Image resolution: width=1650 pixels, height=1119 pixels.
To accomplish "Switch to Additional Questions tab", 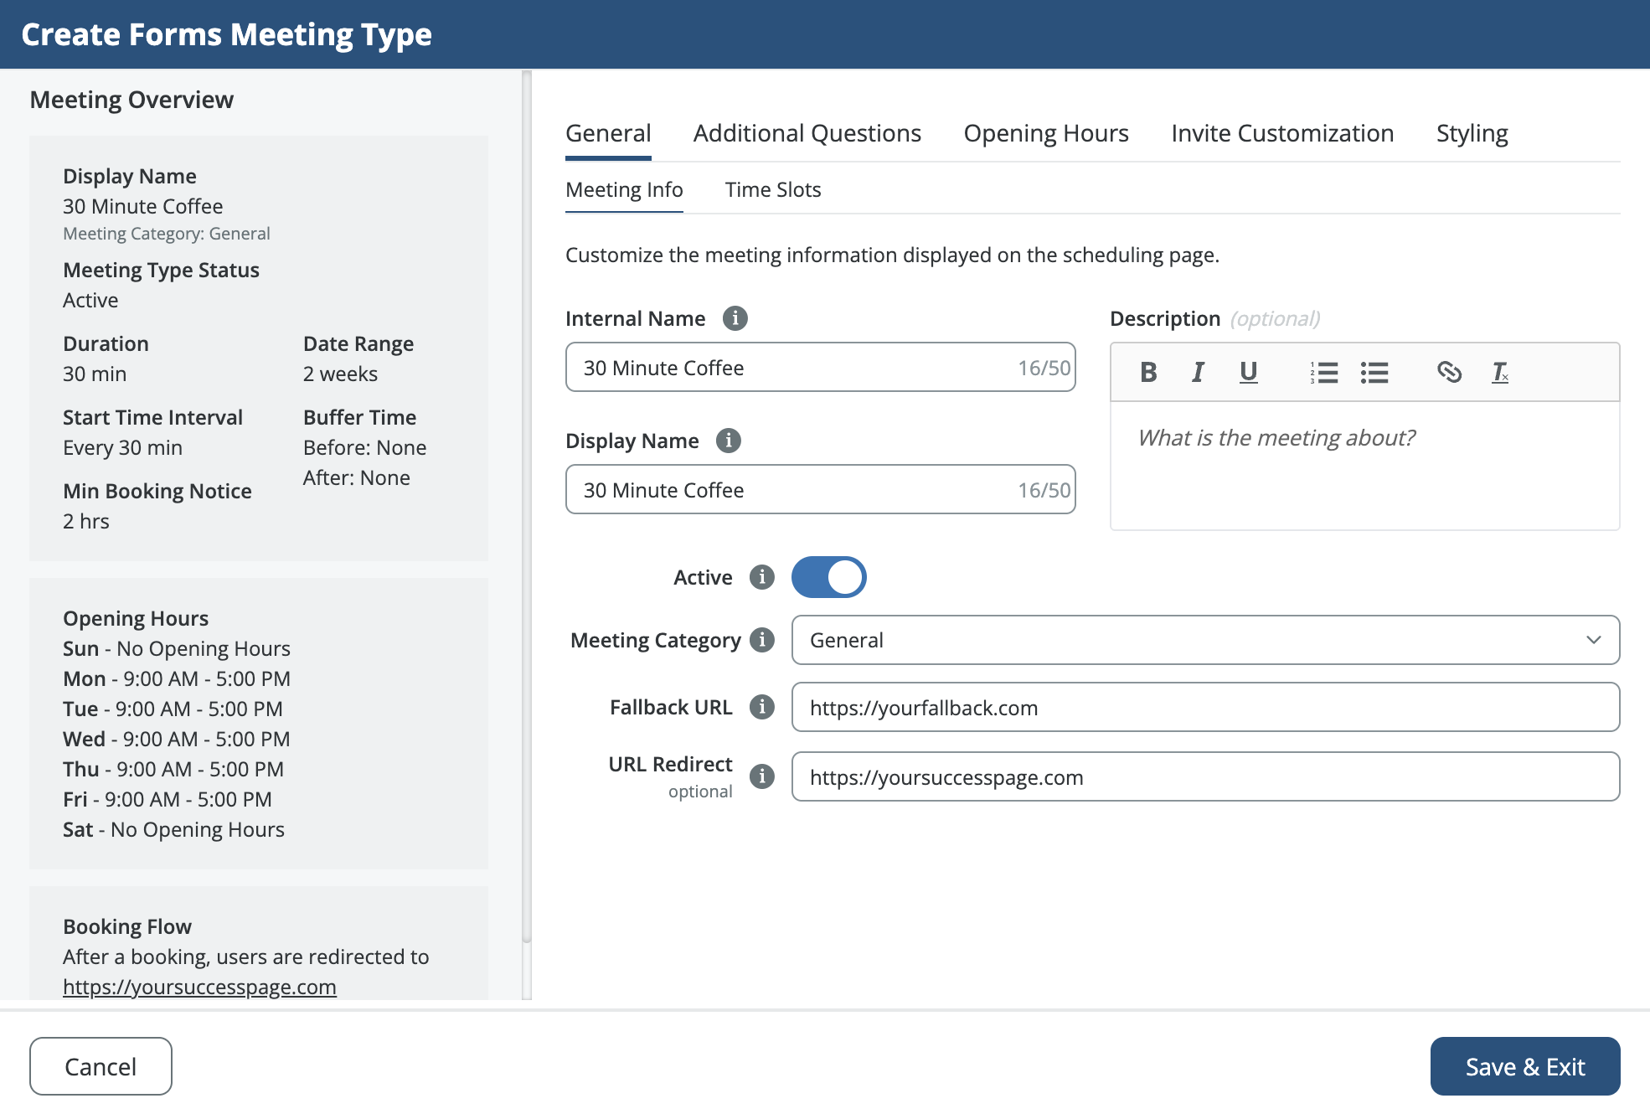I will 807,134.
